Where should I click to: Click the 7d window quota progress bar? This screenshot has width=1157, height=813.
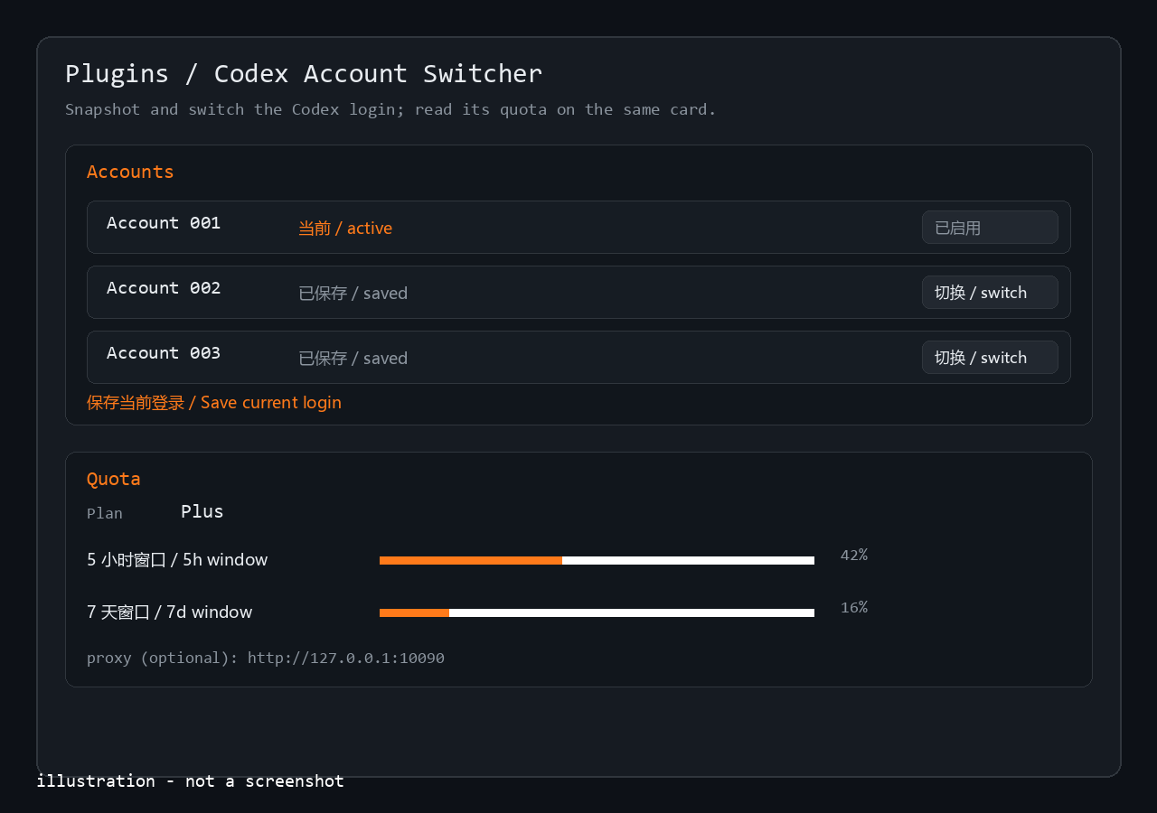[x=597, y=612]
